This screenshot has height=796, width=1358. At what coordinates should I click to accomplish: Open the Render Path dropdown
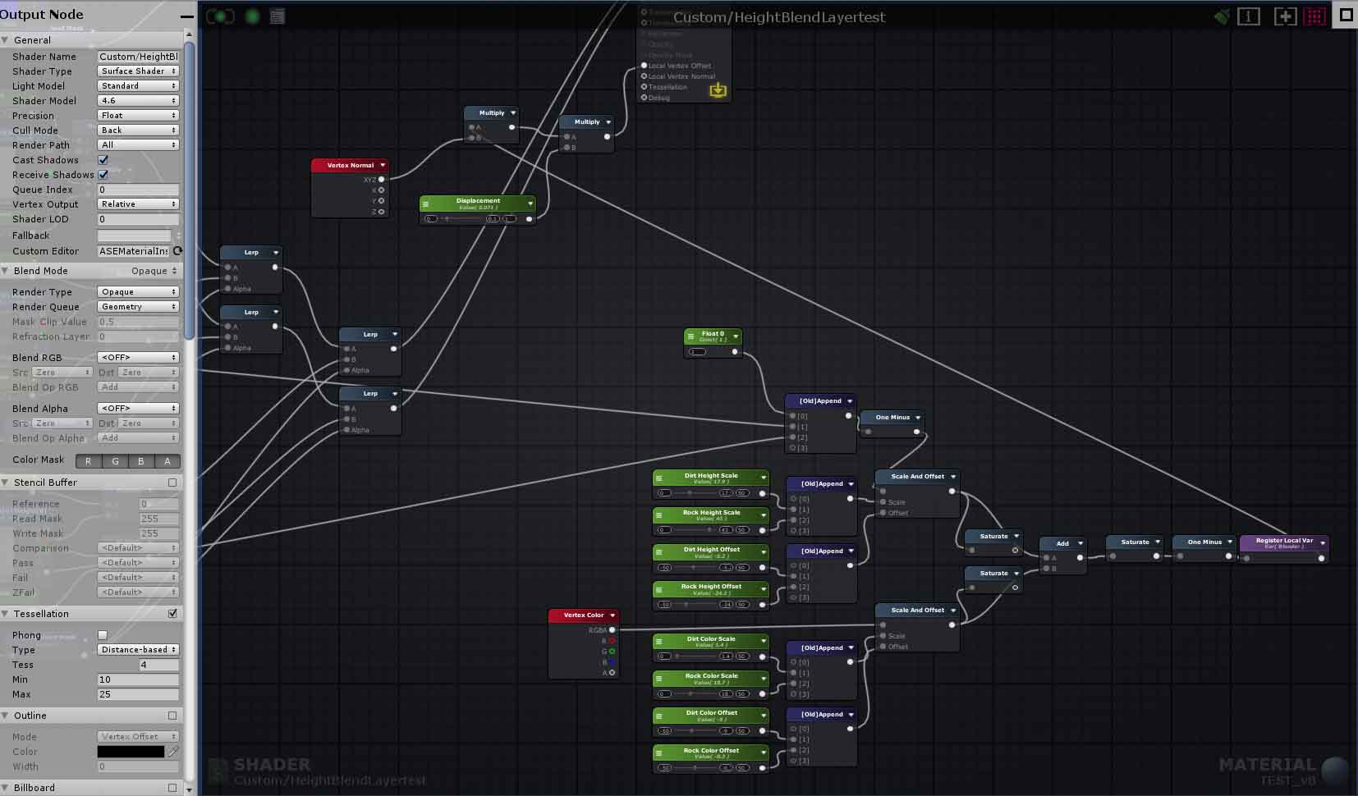click(x=138, y=145)
